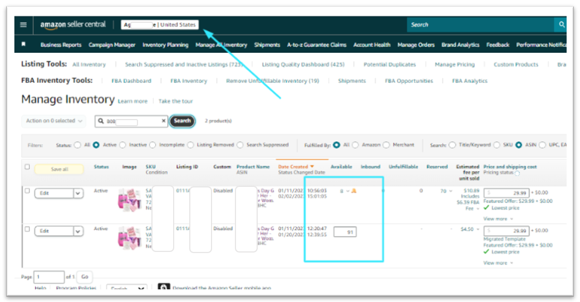Open Potential Duplicates link
The image size is (580, 302).
point(390,65)
